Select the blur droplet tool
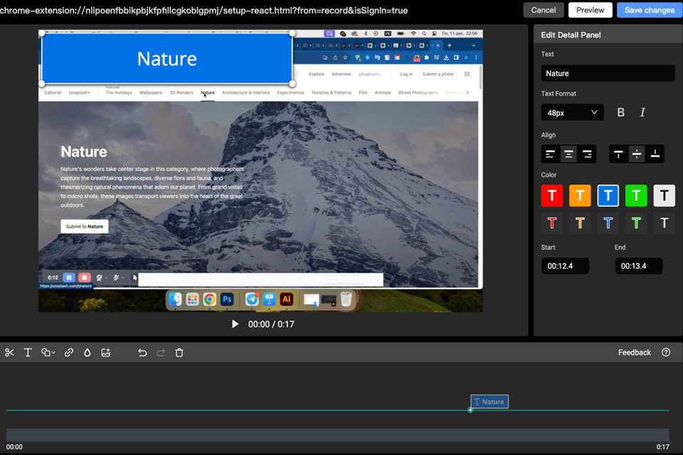 (x=87, y=353)
